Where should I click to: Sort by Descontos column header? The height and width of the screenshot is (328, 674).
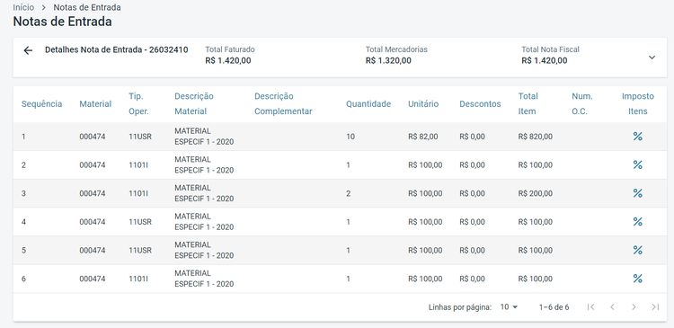480,104
